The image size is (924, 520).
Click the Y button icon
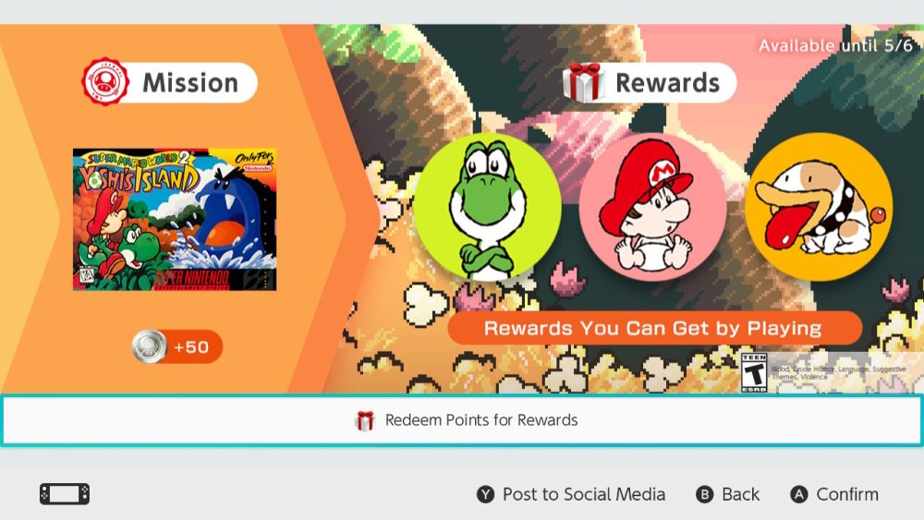pos(486,495)
